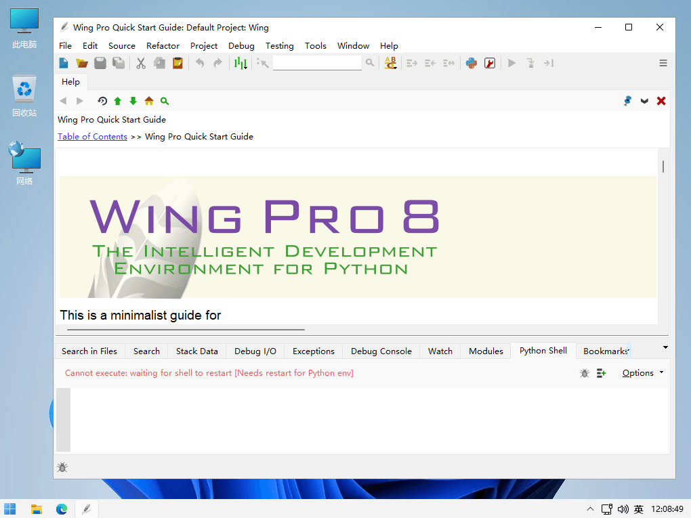Viewport: 691px width, 518px height.
Task: Go up with the green up arrow
Action: [x=118, y=101]
